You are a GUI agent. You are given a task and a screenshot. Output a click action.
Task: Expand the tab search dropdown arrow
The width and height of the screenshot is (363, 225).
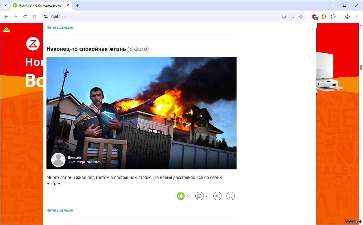click(5, 5)
